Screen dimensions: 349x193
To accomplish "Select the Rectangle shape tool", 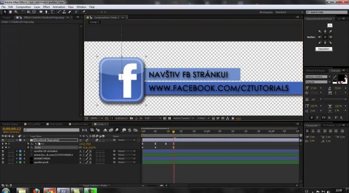I will tap(41, 12).
